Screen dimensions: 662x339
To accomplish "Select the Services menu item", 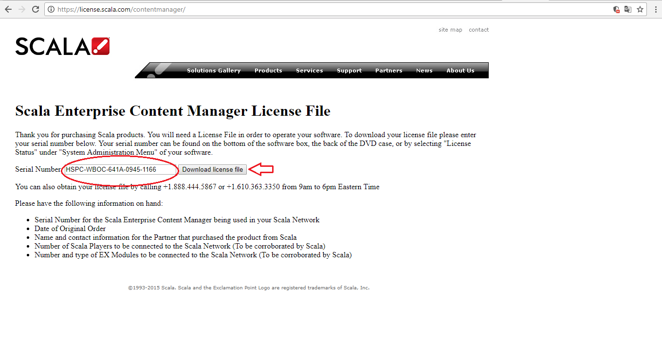I will (310, 71).
